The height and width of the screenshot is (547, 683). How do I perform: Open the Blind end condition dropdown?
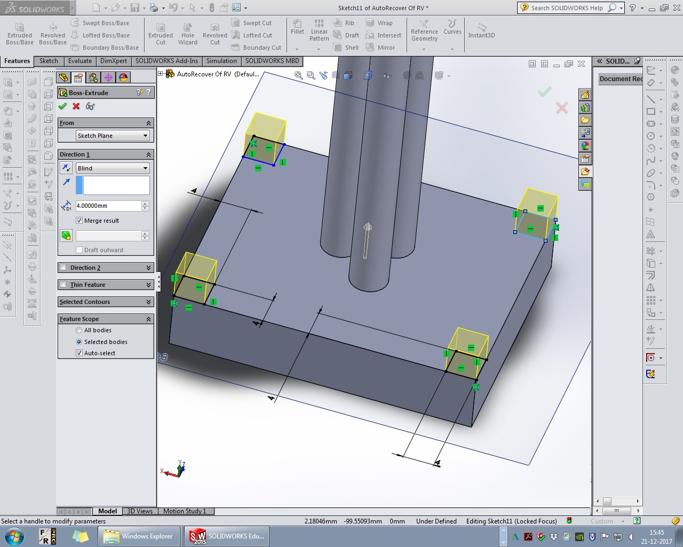113,168
